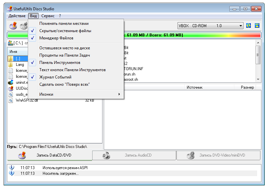Select the 'asroot.sh' file row
This screenshot has width=270, height=189.
(131, 79)
